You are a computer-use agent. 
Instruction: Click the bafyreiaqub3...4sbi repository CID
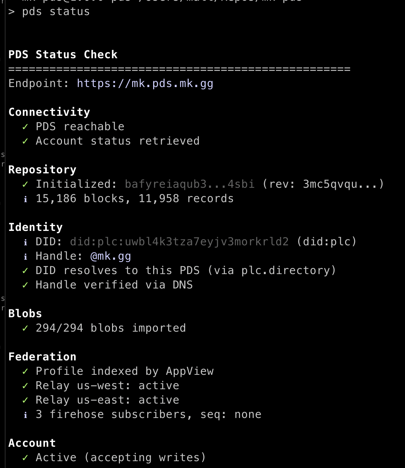pos(189,184)
